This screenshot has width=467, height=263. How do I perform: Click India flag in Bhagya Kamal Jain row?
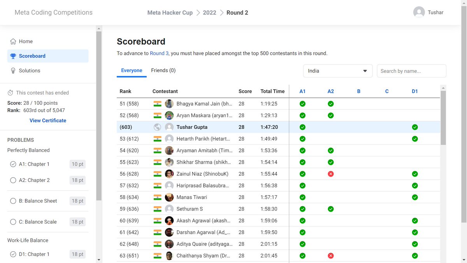coord(157,104)
